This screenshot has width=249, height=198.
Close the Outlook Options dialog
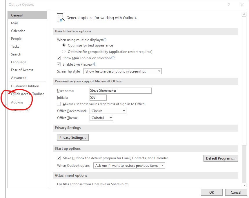pos(242,5)
